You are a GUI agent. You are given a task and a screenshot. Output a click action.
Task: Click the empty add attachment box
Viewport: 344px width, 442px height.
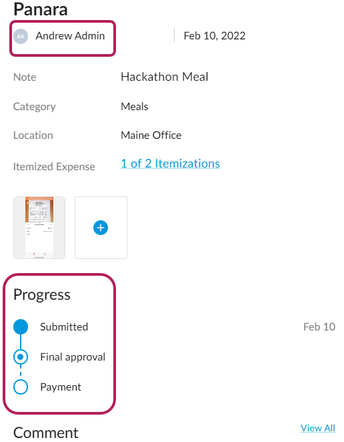pyautogui.click(x=101, y=228)
